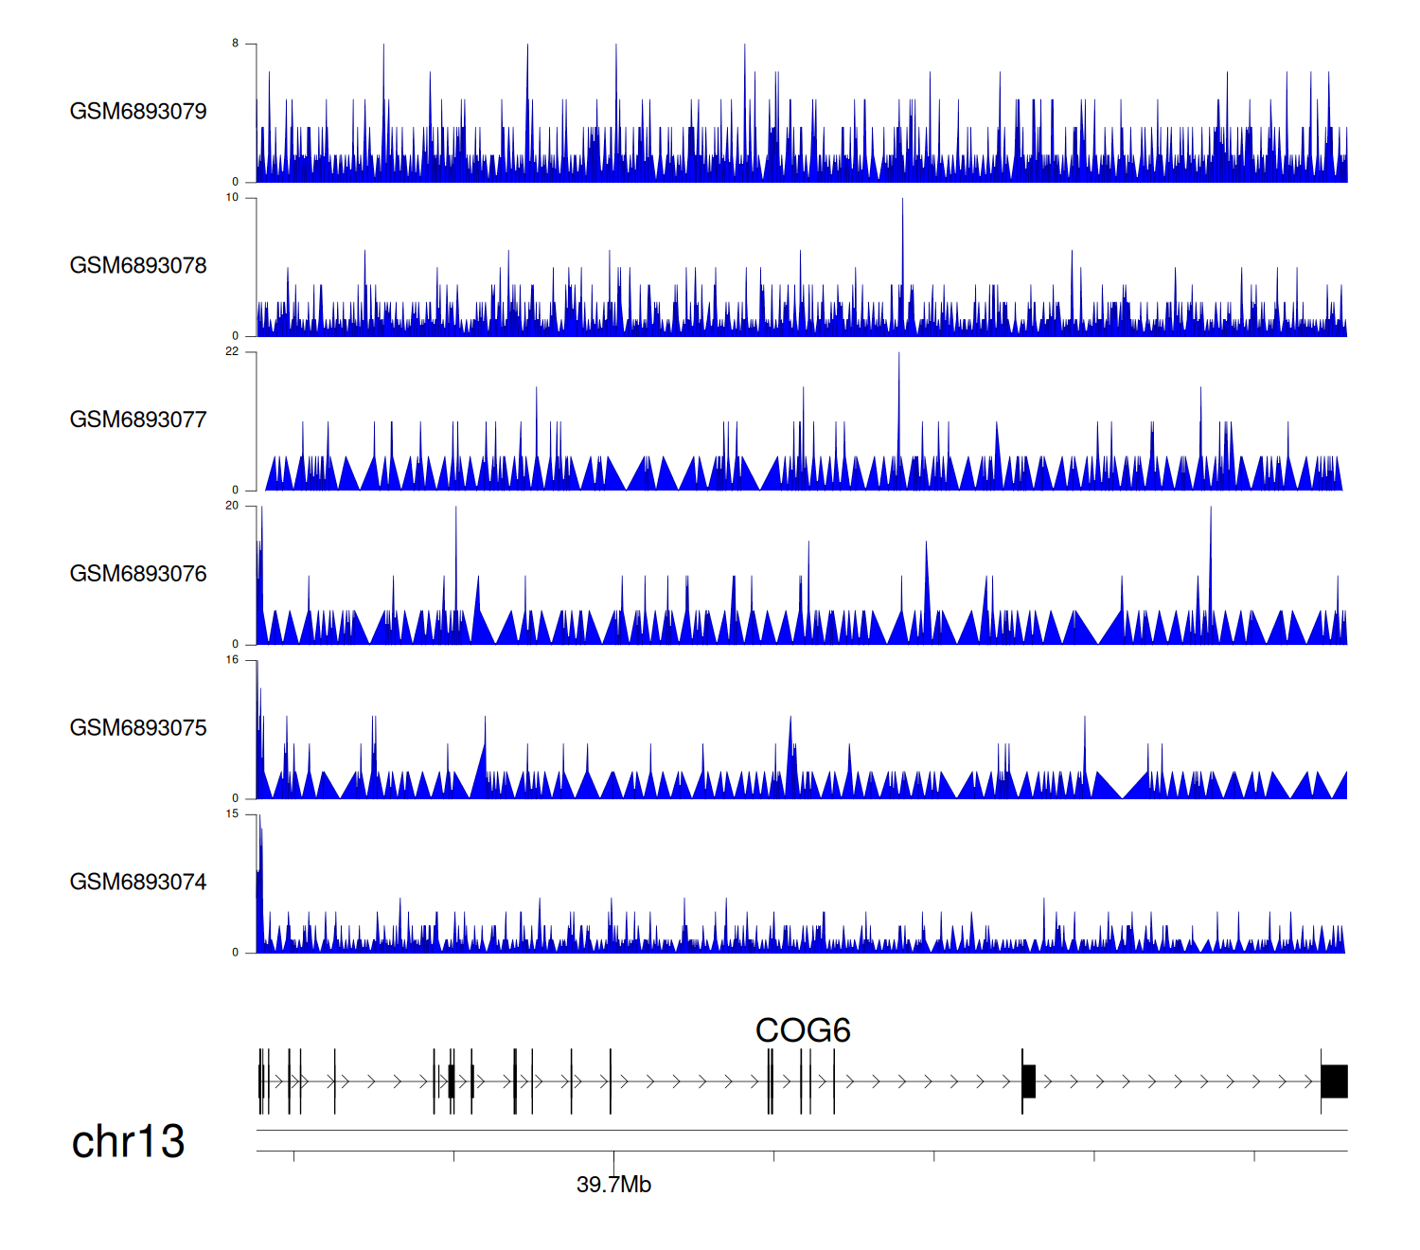Click the large last exon block of COG6
1420x1250 pixels.
coord(1334,1081)
